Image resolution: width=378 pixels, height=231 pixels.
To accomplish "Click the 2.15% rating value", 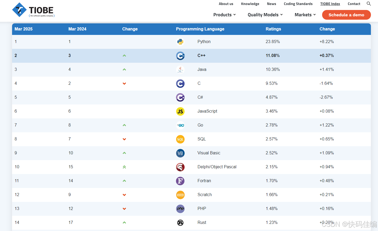I will [271, 167].
